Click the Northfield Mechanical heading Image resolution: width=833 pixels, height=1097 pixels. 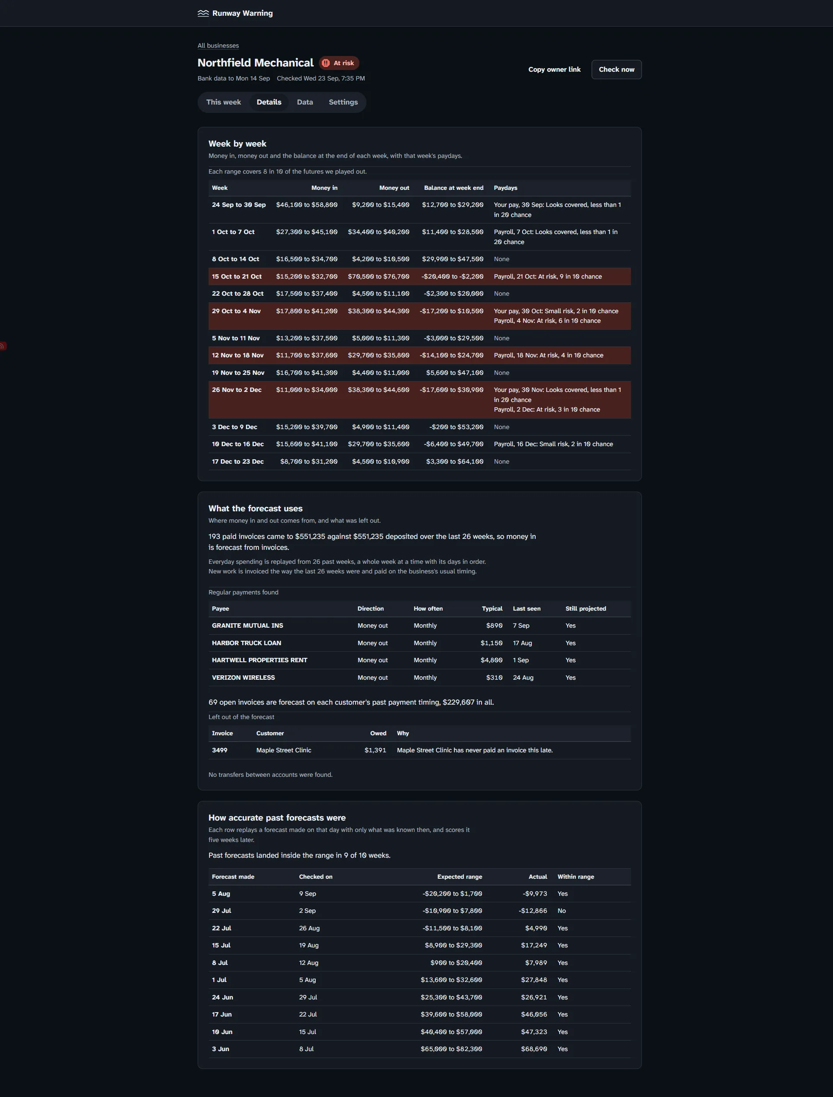[255, 63]
